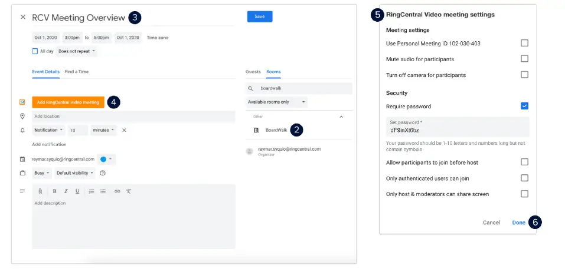Viewport: 565px width, 269px height.
Task: Open the Does not repeat dropdown
Action: [x=76, y=51]
